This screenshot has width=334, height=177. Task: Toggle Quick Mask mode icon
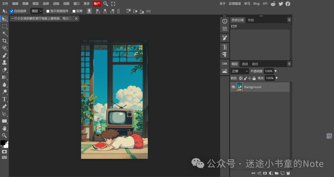(4, 152)
